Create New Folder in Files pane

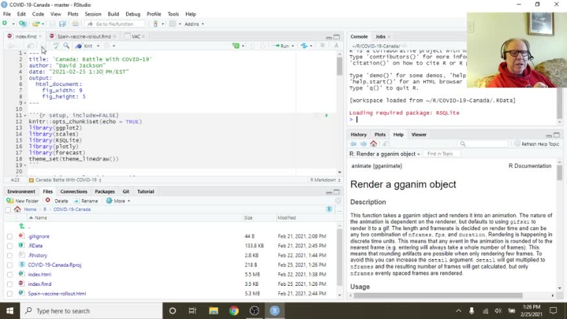[x=22, y=201]
